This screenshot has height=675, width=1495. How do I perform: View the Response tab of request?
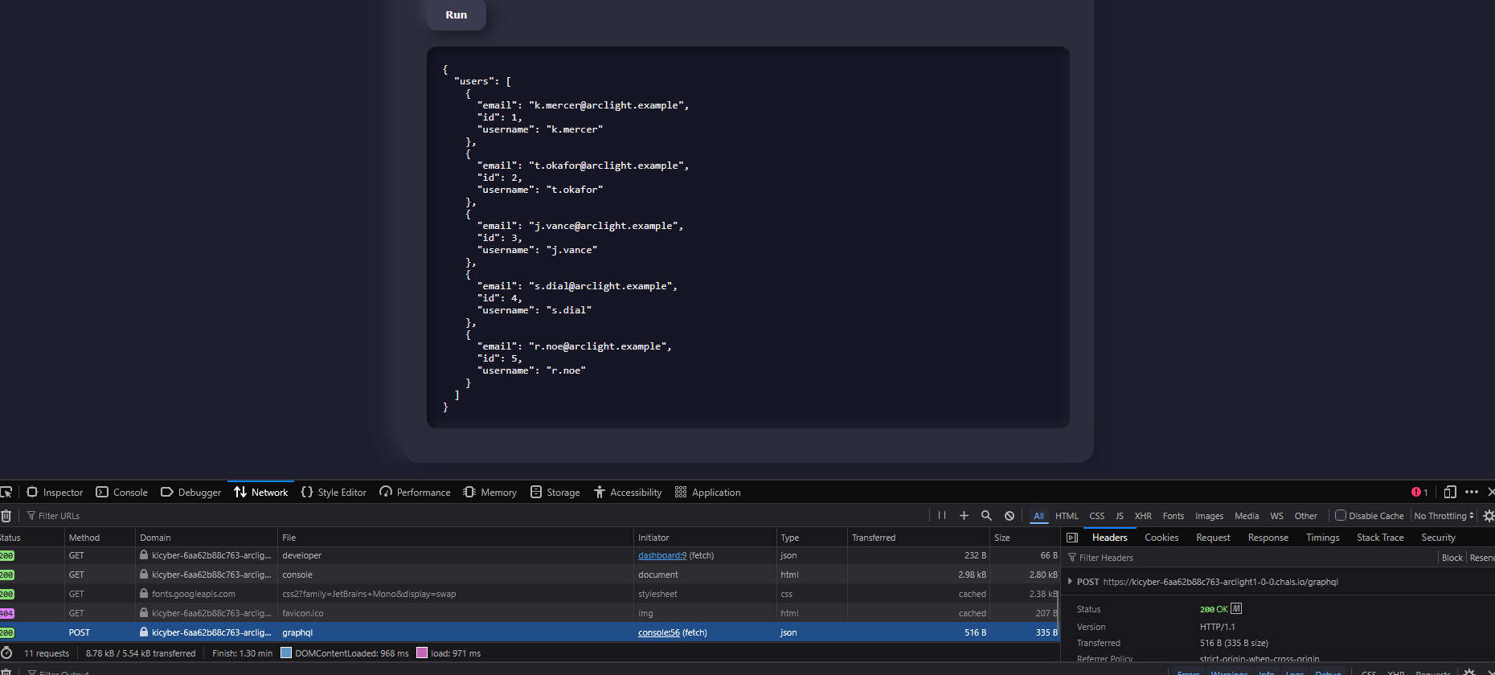click(1268, 538)
